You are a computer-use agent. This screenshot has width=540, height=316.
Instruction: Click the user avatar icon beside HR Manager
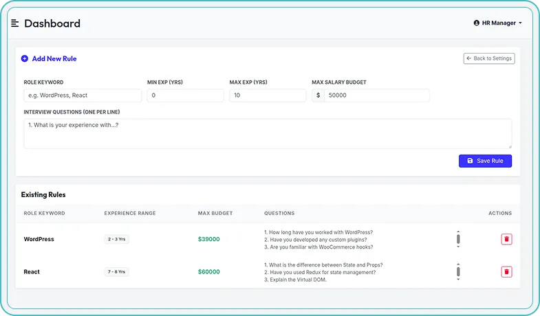[477, 23]
